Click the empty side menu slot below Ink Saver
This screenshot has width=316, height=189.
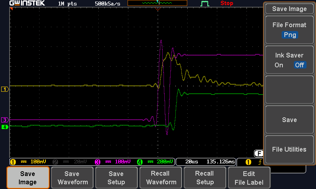pyautogui.click(x=290, y=90)
